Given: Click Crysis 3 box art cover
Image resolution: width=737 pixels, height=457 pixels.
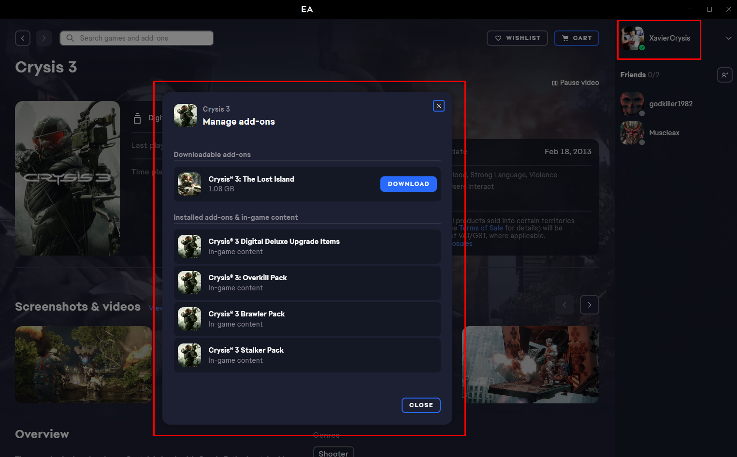Looking at the screenshot, I should [67, 178].
